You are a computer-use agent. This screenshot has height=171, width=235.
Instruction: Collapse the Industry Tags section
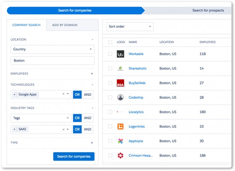pos(92,108)
